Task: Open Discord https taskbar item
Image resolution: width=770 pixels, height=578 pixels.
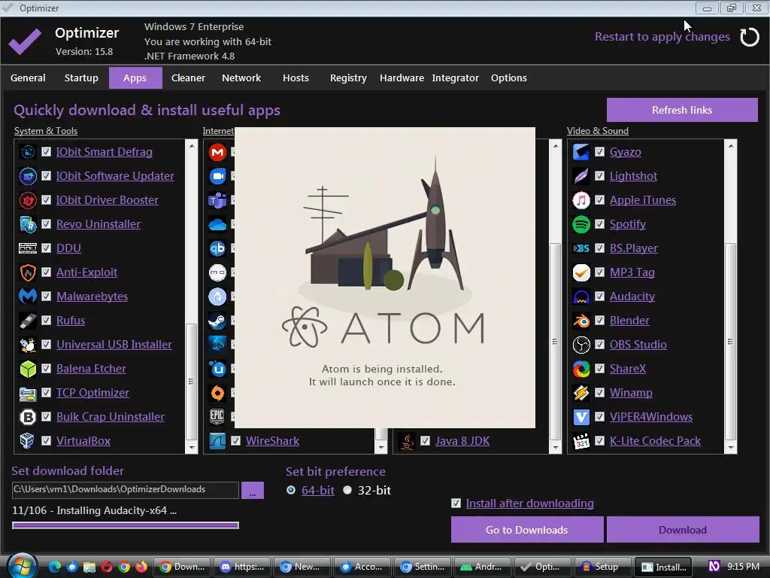Action: (x=243, y=567)
